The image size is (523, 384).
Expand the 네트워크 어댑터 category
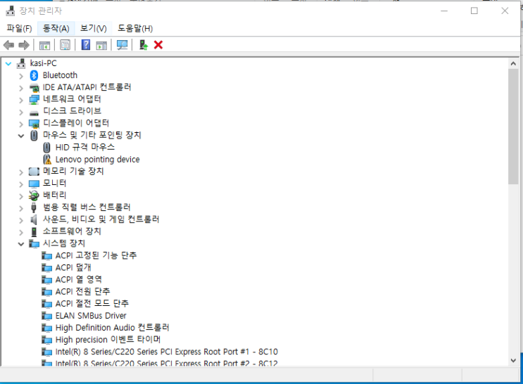pyautogui.click(x=21, y=99)
